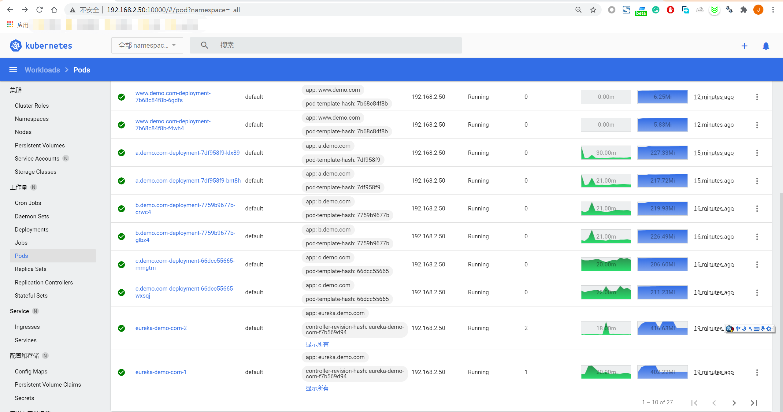
Task: Select Deployments in the sidebar
Action: pyautogui.click(x=32, y=229)
